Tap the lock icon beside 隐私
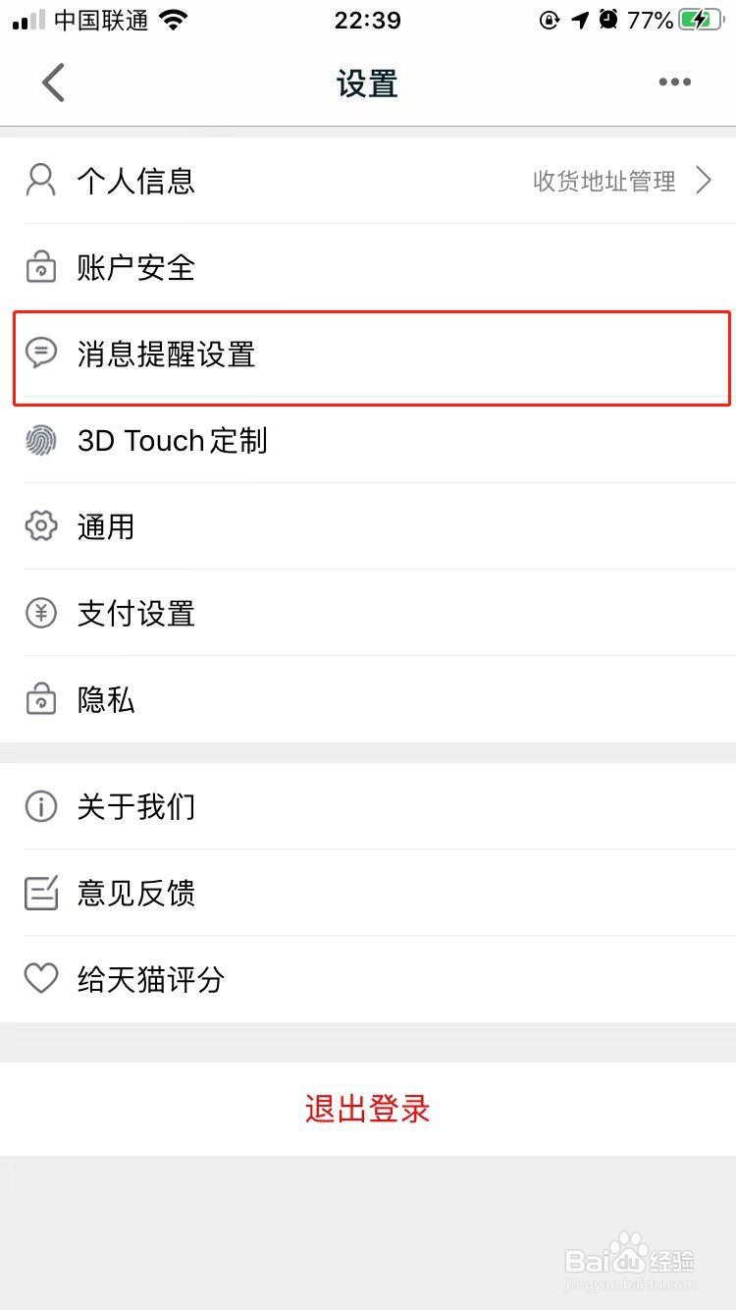Screen dimensions: 736x1310 click(40, 699)
